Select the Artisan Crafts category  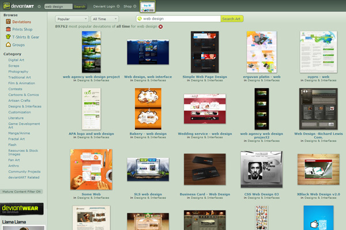(19, 101)
